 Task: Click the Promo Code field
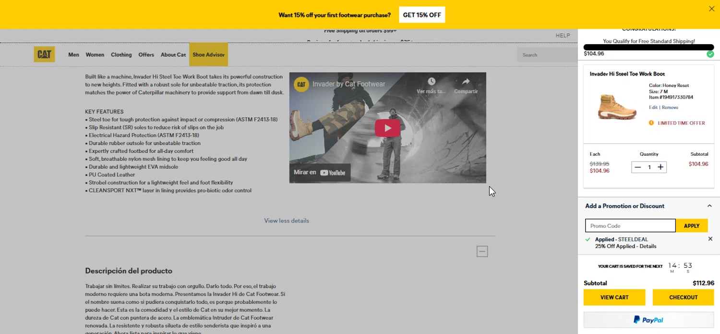[630, 226]
